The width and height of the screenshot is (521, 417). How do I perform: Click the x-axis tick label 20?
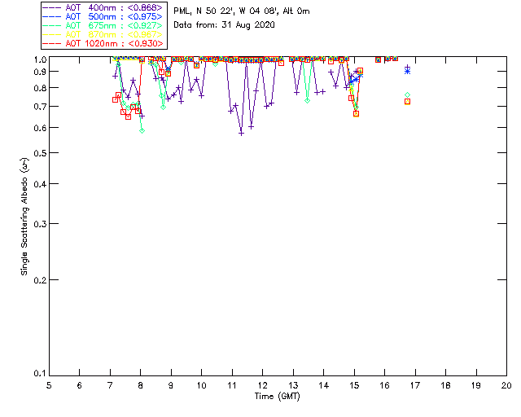506,385
